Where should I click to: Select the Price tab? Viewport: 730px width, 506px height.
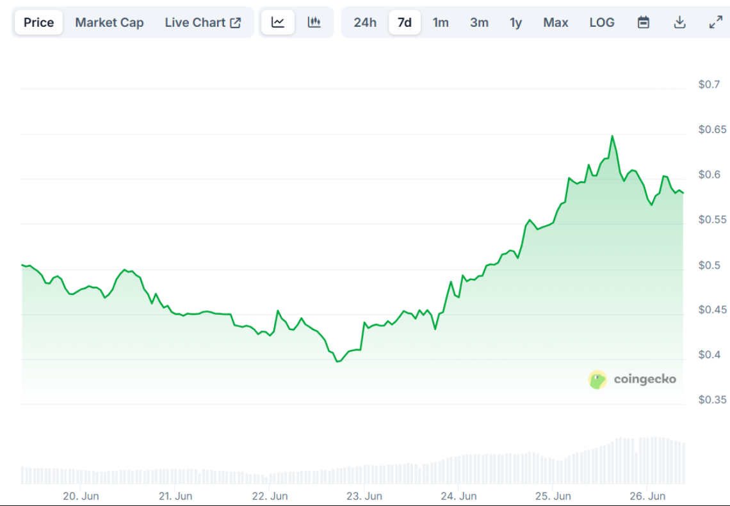(x=38, y=22)
